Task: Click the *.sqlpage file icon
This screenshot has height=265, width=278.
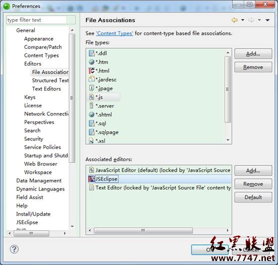Action: coord(92,132)
